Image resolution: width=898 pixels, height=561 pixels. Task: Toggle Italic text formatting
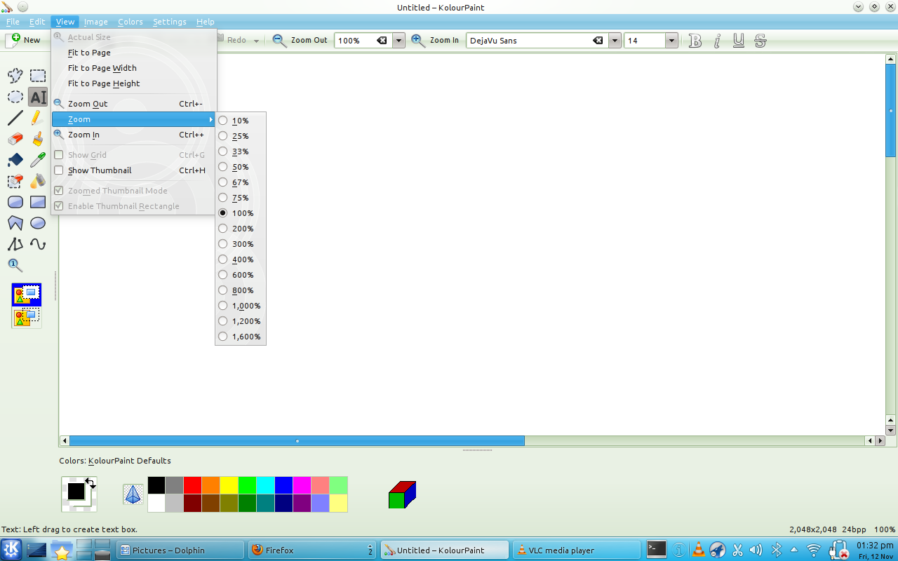[x=717, y=41]
